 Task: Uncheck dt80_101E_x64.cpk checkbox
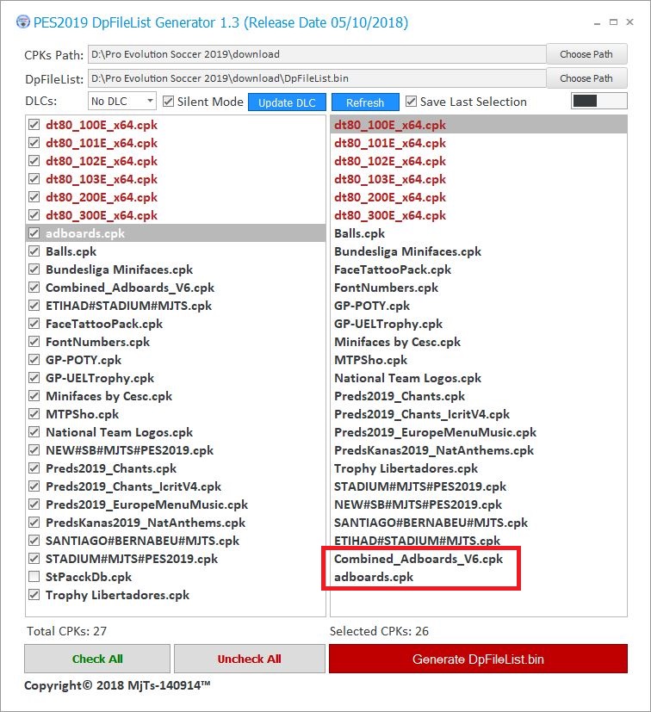34,143
